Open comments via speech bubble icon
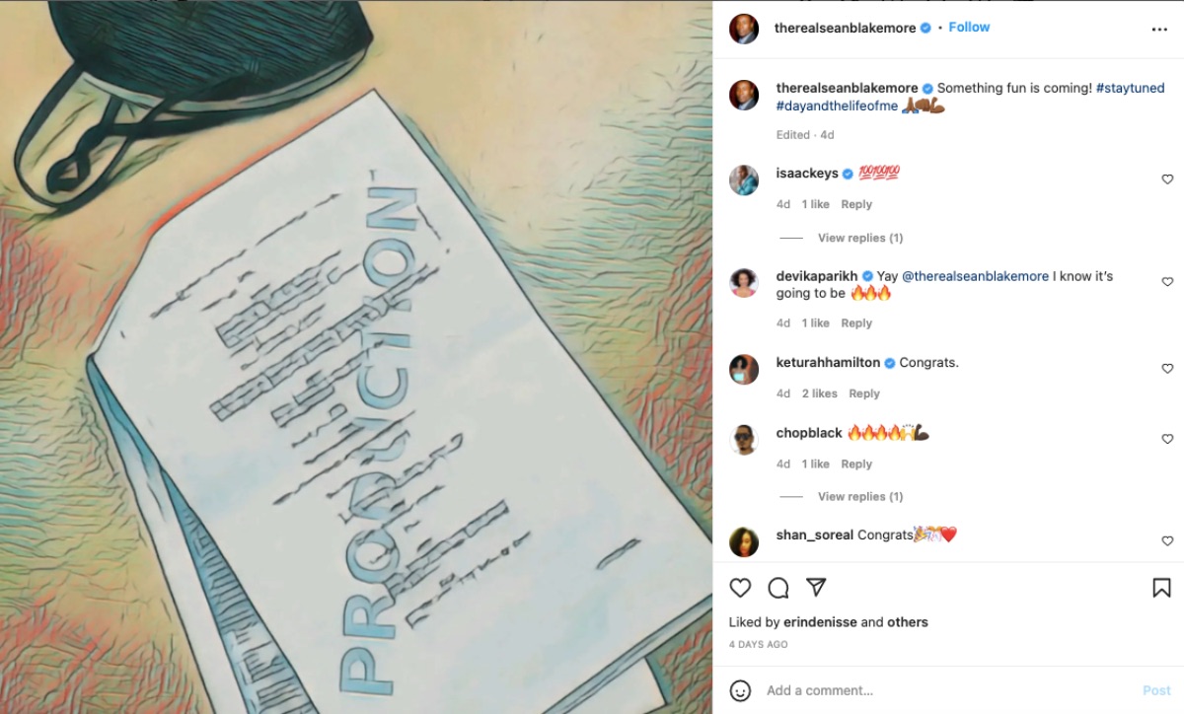 (778, 588)
